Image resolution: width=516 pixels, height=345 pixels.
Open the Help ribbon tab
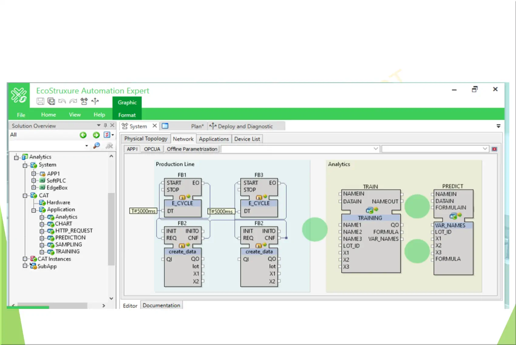click(x=99, y=114)
